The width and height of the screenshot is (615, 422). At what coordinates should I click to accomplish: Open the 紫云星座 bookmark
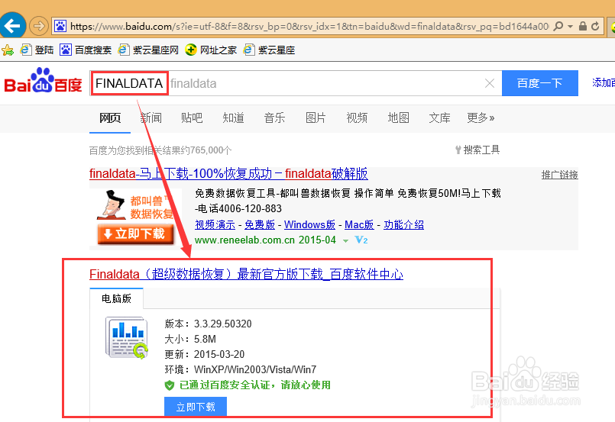269,50
